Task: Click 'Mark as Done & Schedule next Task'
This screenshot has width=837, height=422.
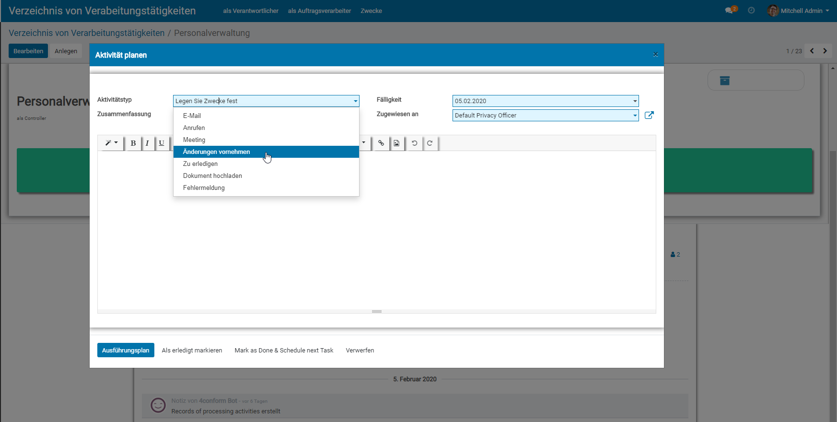Action: 284,350
